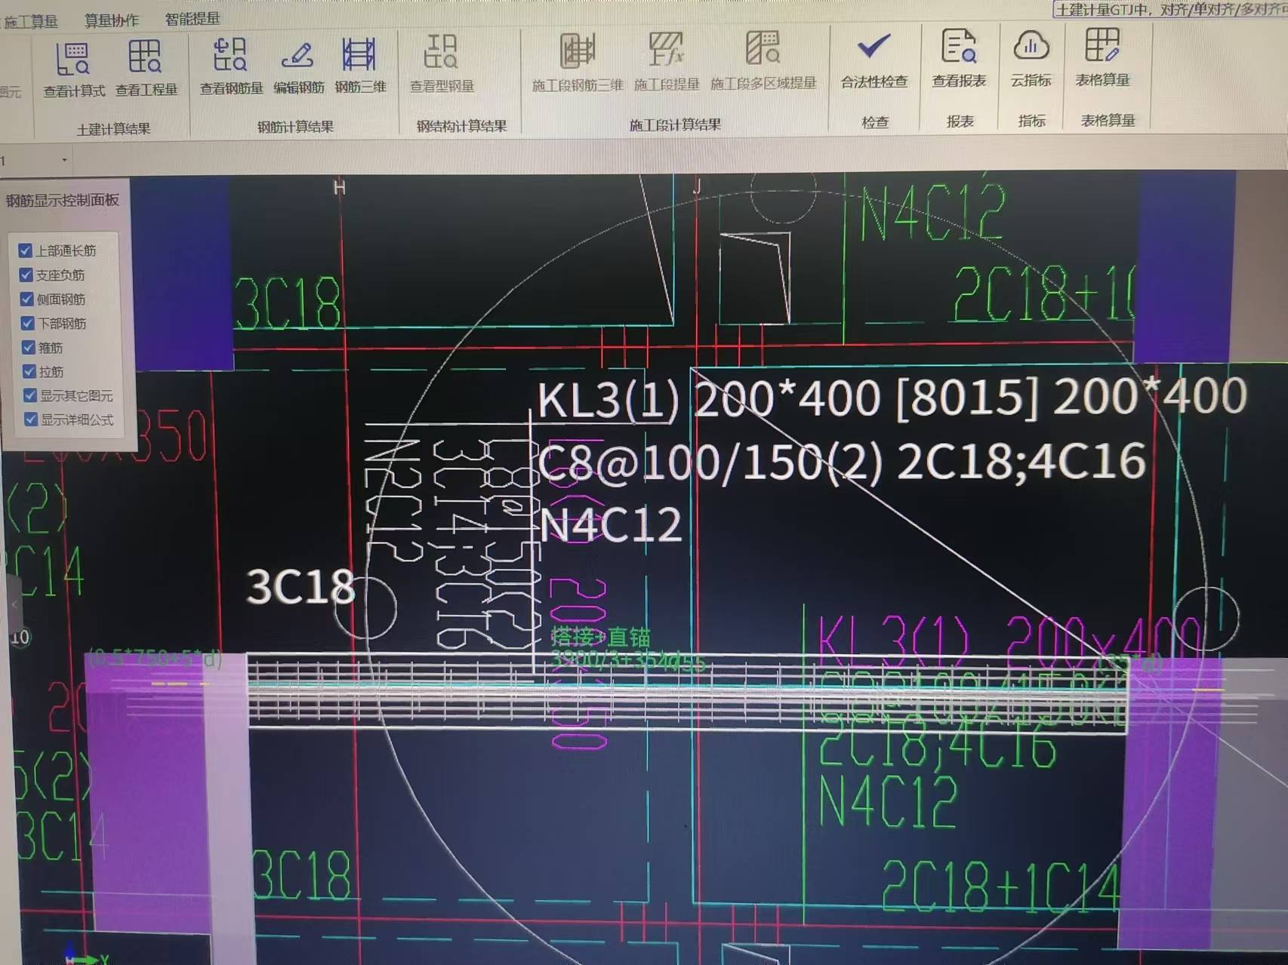Screen dimensions: 1288x965
Task: Open 查看钢筋量 tool
Action: pos(231,68)
